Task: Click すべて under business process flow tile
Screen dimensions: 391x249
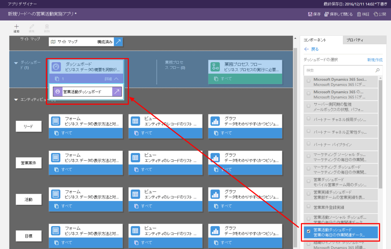Action: [x=226, y=79]
